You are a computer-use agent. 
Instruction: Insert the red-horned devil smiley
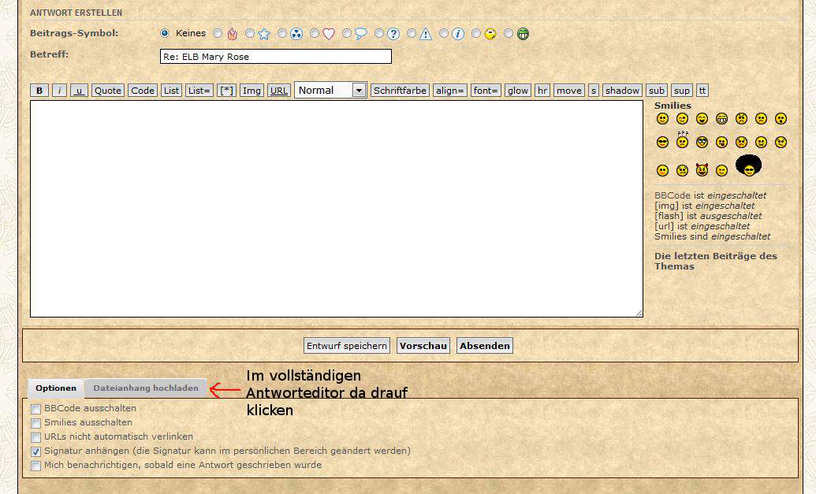pyautogui.click(x=702, y=170)
